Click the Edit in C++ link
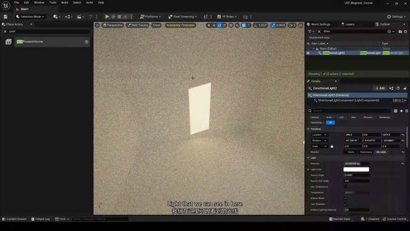 point(400,100)
